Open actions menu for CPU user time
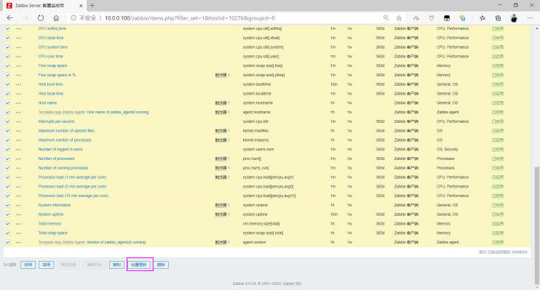Screen dimensions: 540x290 18,57
